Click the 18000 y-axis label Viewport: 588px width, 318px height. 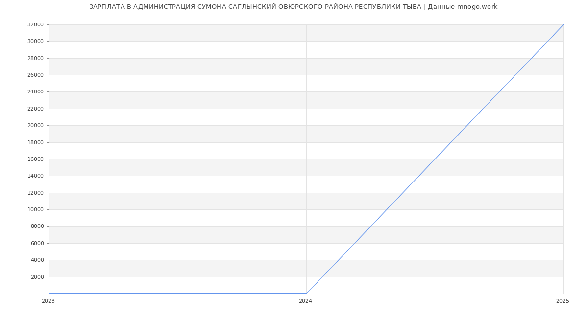pos(35,142)
